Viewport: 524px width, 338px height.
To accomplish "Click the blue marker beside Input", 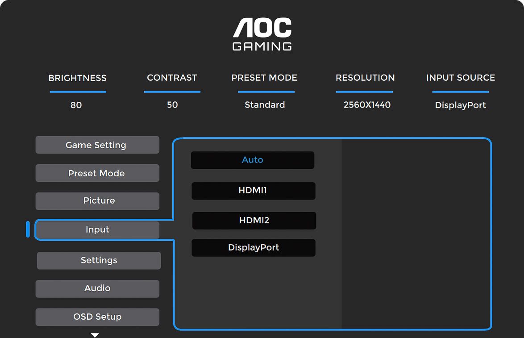I will point(28,230).
